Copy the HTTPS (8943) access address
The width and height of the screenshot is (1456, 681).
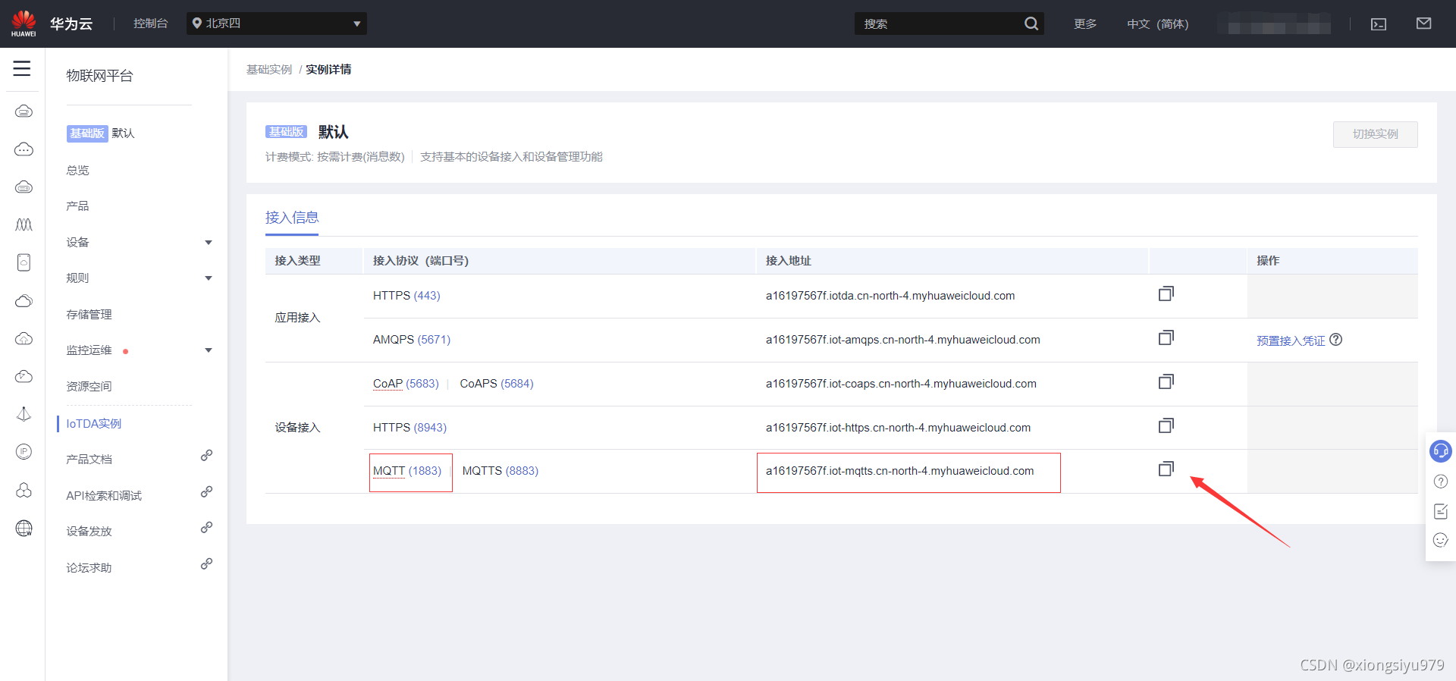point(1166,425)
